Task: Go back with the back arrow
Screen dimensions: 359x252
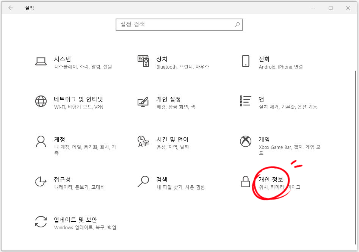Action: [x=11, y=8]
